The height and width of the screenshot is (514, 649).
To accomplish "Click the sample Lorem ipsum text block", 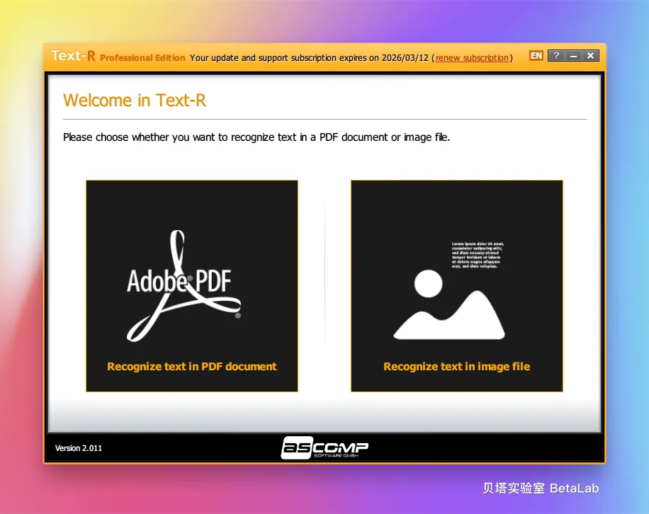I will (x=478, y=255).
